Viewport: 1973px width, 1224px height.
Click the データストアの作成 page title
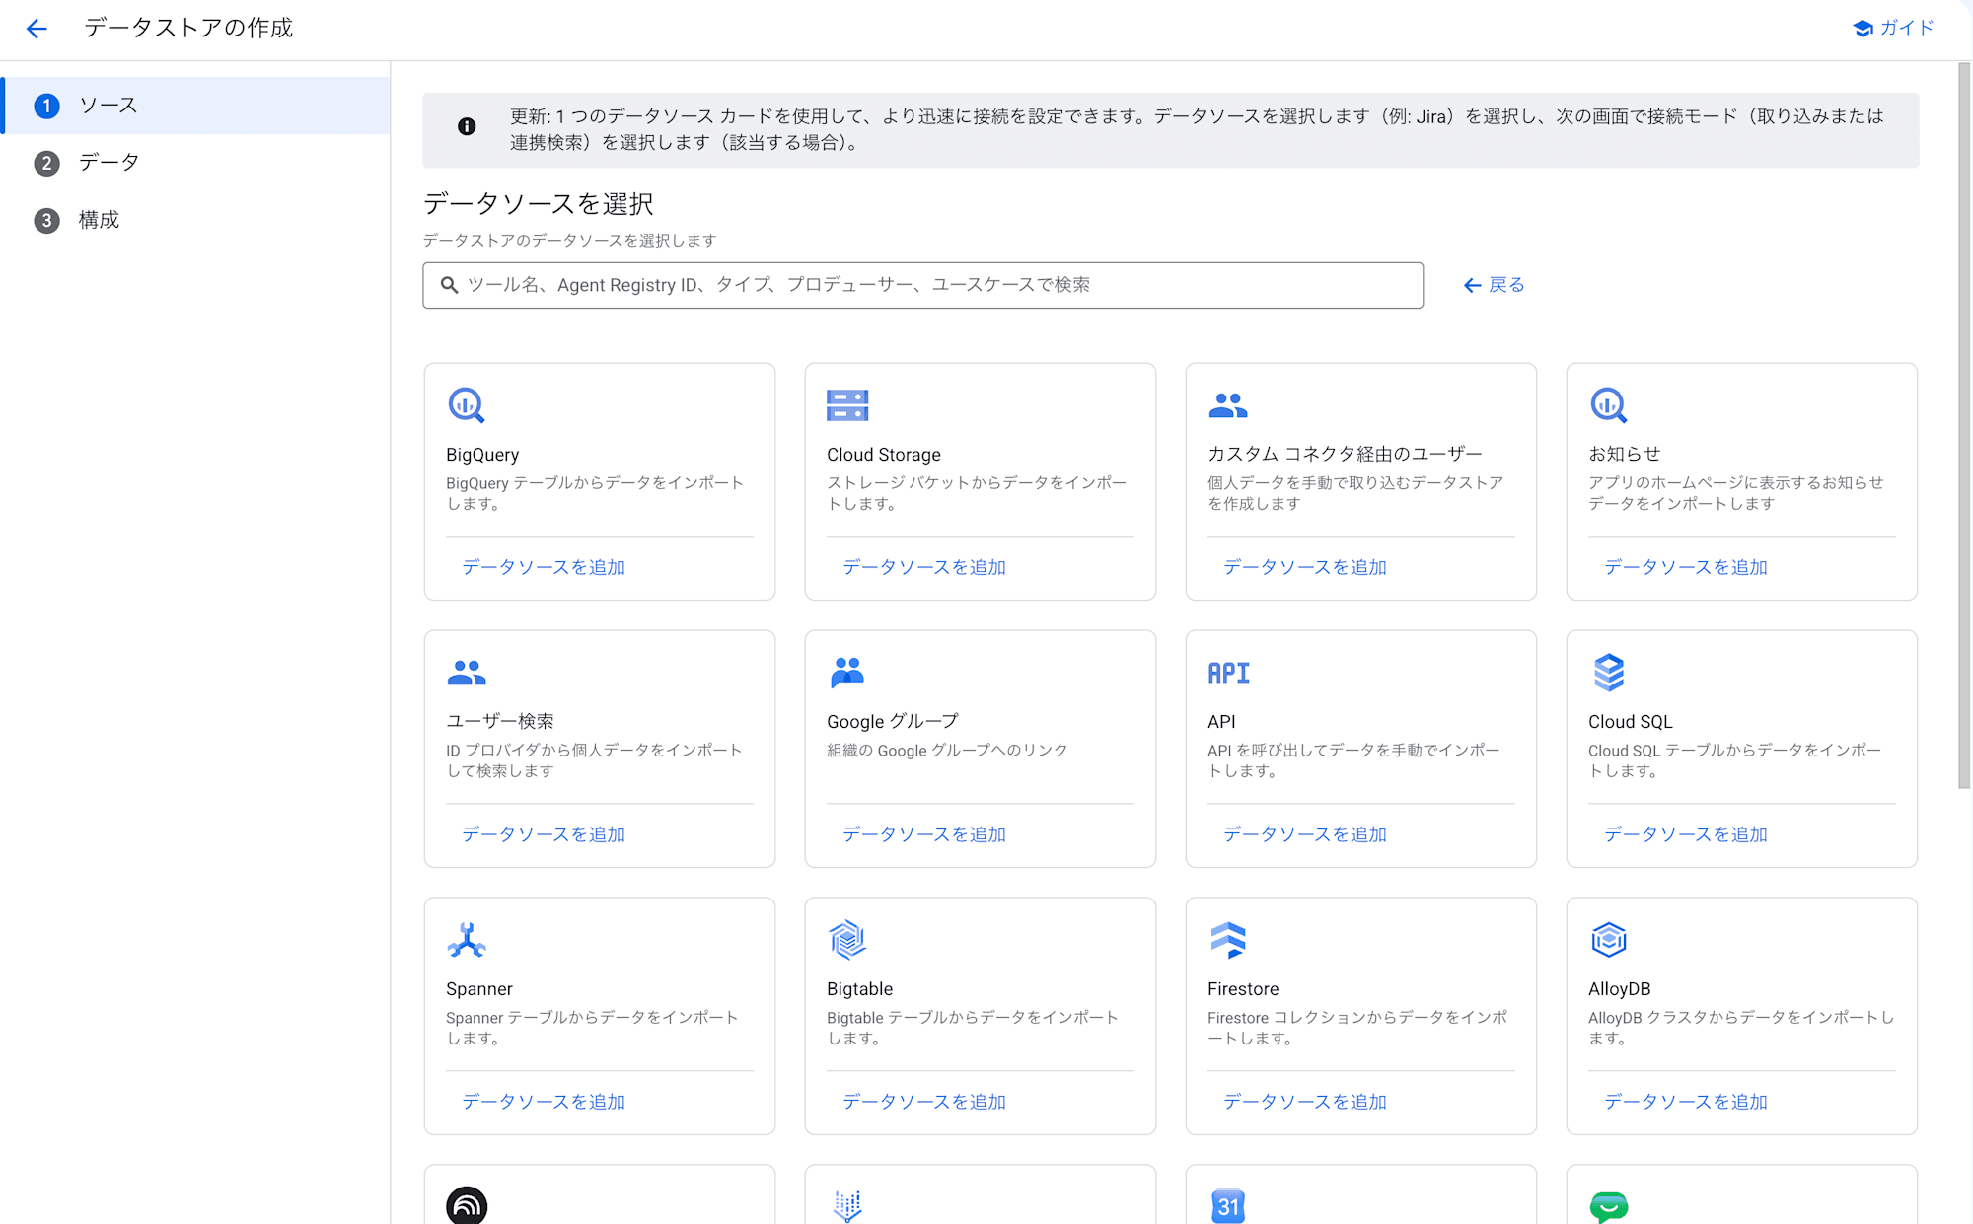tap(188, 28)
